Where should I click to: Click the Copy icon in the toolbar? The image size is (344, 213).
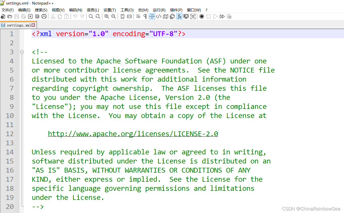60,16
